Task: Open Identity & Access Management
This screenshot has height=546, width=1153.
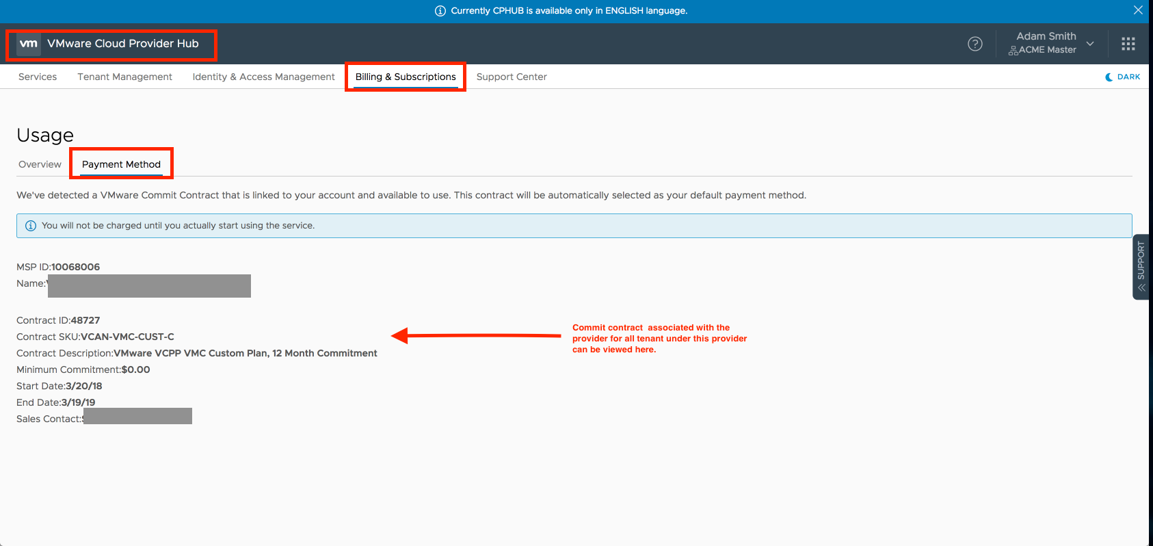Action: pyautogui.click(x=263, y=77)
